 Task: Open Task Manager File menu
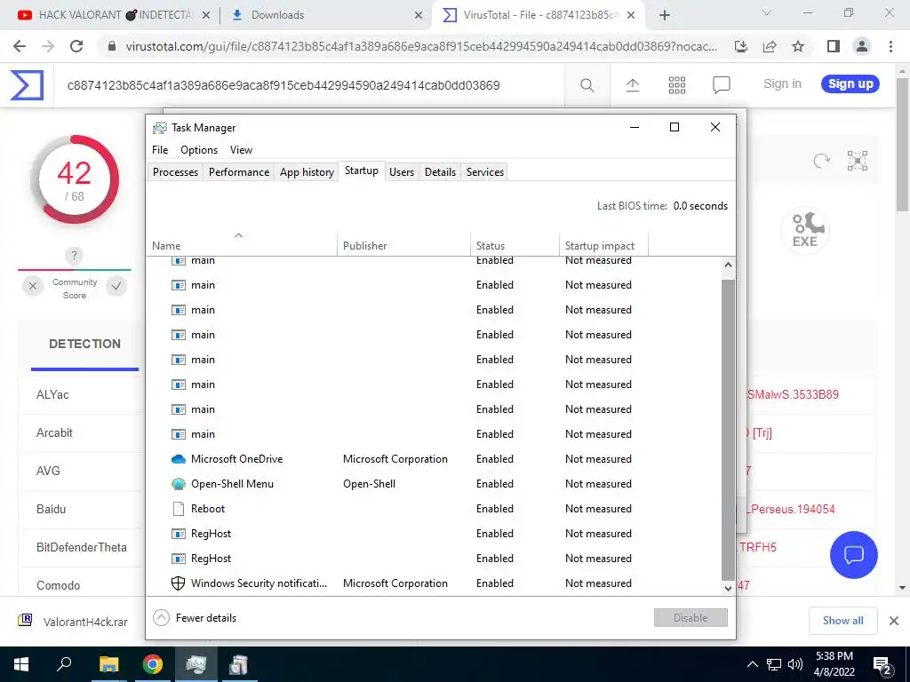(160, 149)
